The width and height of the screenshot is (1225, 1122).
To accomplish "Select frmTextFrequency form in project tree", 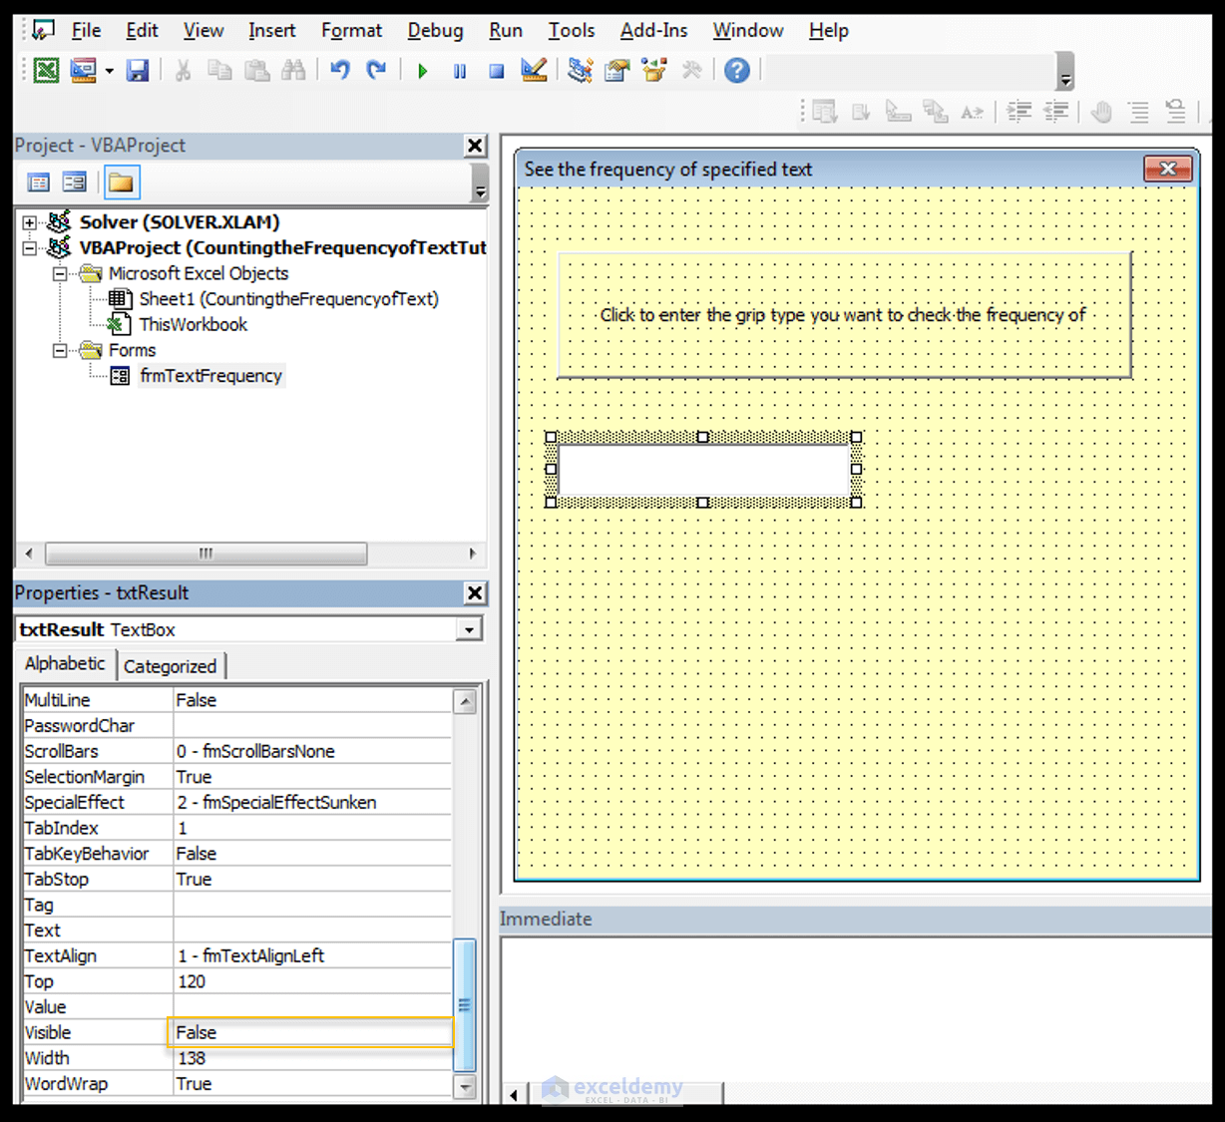I will pos(210,376).
